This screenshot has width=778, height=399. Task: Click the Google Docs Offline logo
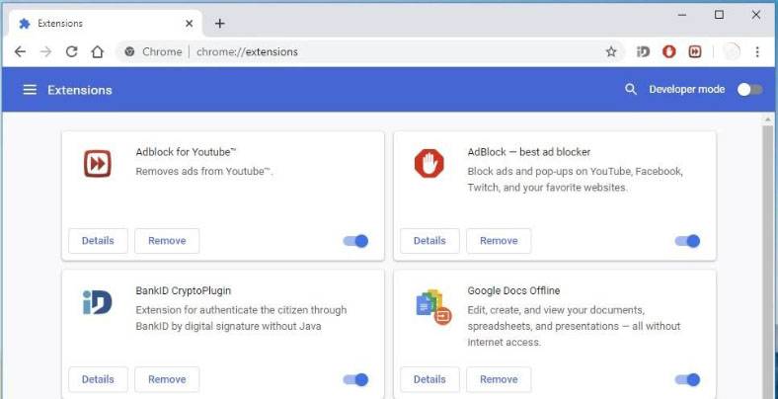point(432,307)
